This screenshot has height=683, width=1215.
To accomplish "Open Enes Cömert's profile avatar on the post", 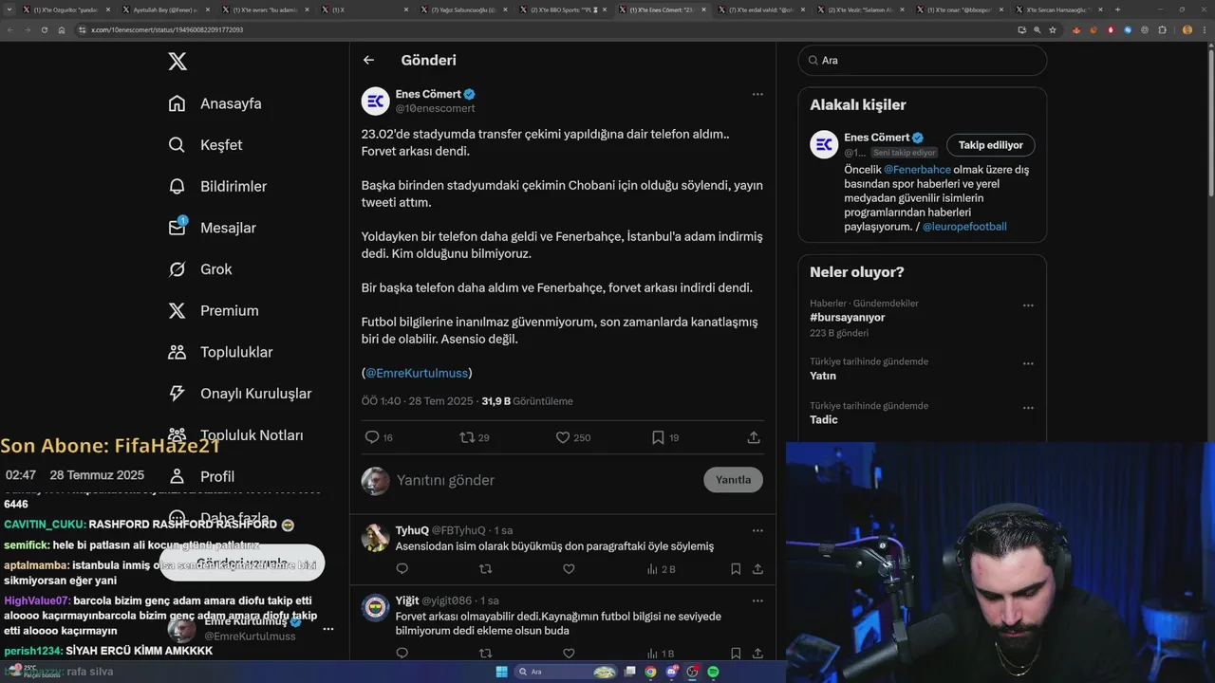I will tap(376, 101).
